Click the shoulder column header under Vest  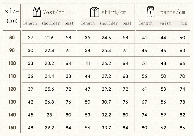click(x=51, y=23)
